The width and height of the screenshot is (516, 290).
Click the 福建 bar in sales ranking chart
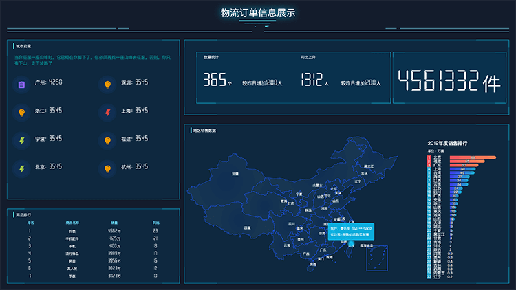point(467,161)
